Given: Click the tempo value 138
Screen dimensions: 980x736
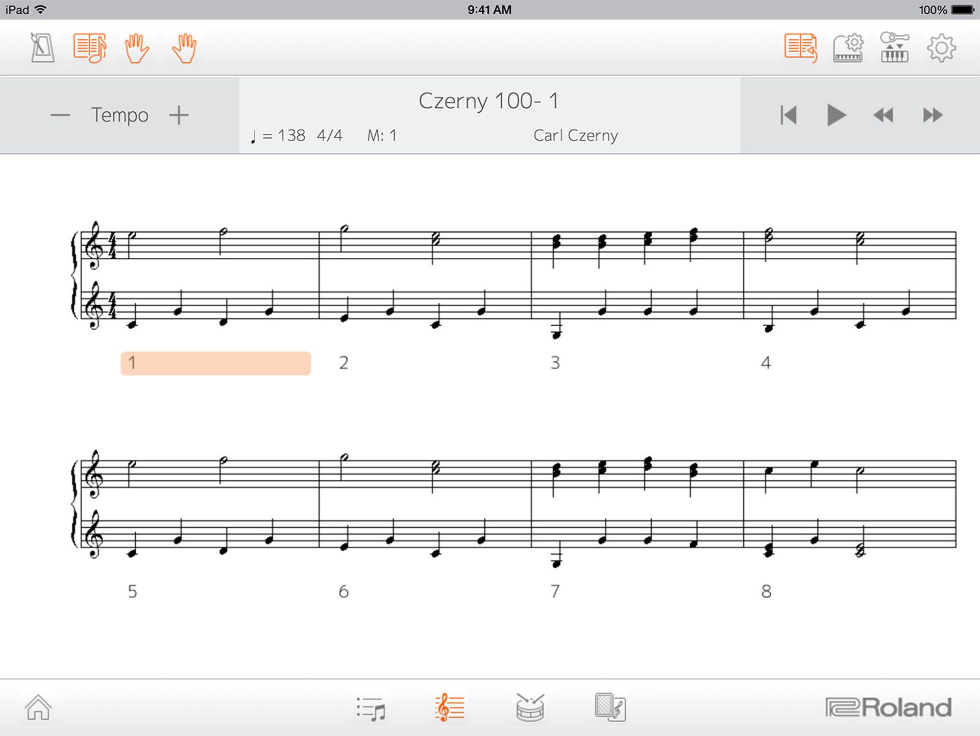Looking at the screenshot, I should (291, 135).
